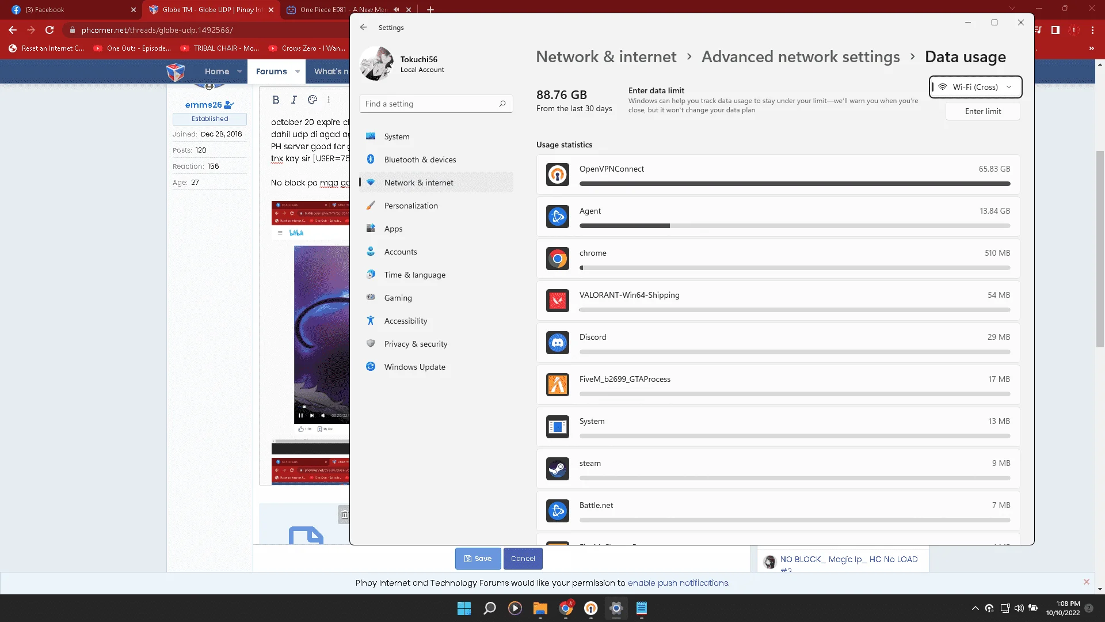Open the TRIBAL CHAIR bookmark
Viewport: 1105px width, 622px height.
point(220,48)
